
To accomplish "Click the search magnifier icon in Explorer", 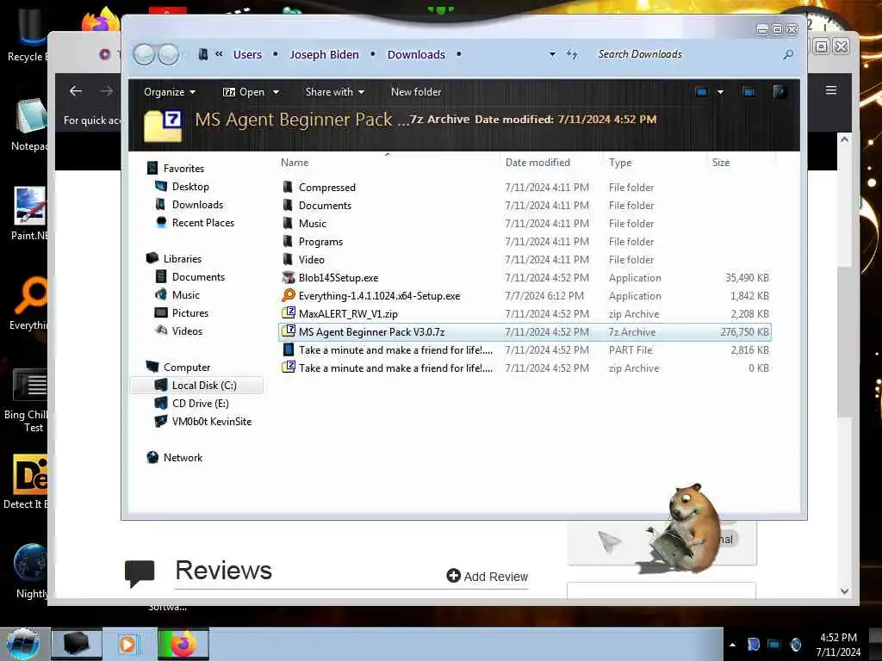I will [x=789, y=54].
